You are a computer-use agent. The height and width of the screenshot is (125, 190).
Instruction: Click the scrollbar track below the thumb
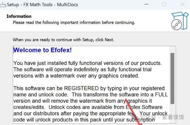(x=172, y=112)
